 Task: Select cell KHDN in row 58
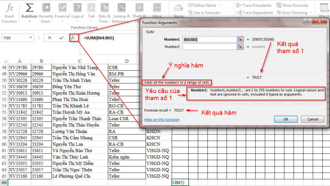pos(159,131)
